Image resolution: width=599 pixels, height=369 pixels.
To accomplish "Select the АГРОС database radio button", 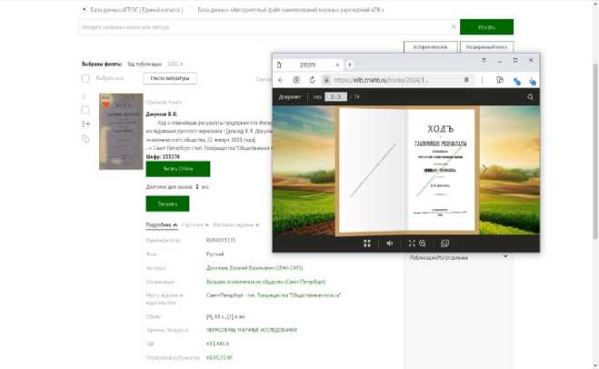I will [85, 9].
